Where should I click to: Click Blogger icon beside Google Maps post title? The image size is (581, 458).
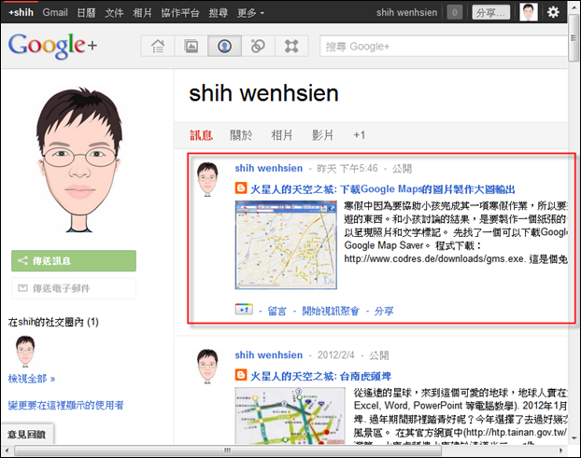tap(241, 188)
